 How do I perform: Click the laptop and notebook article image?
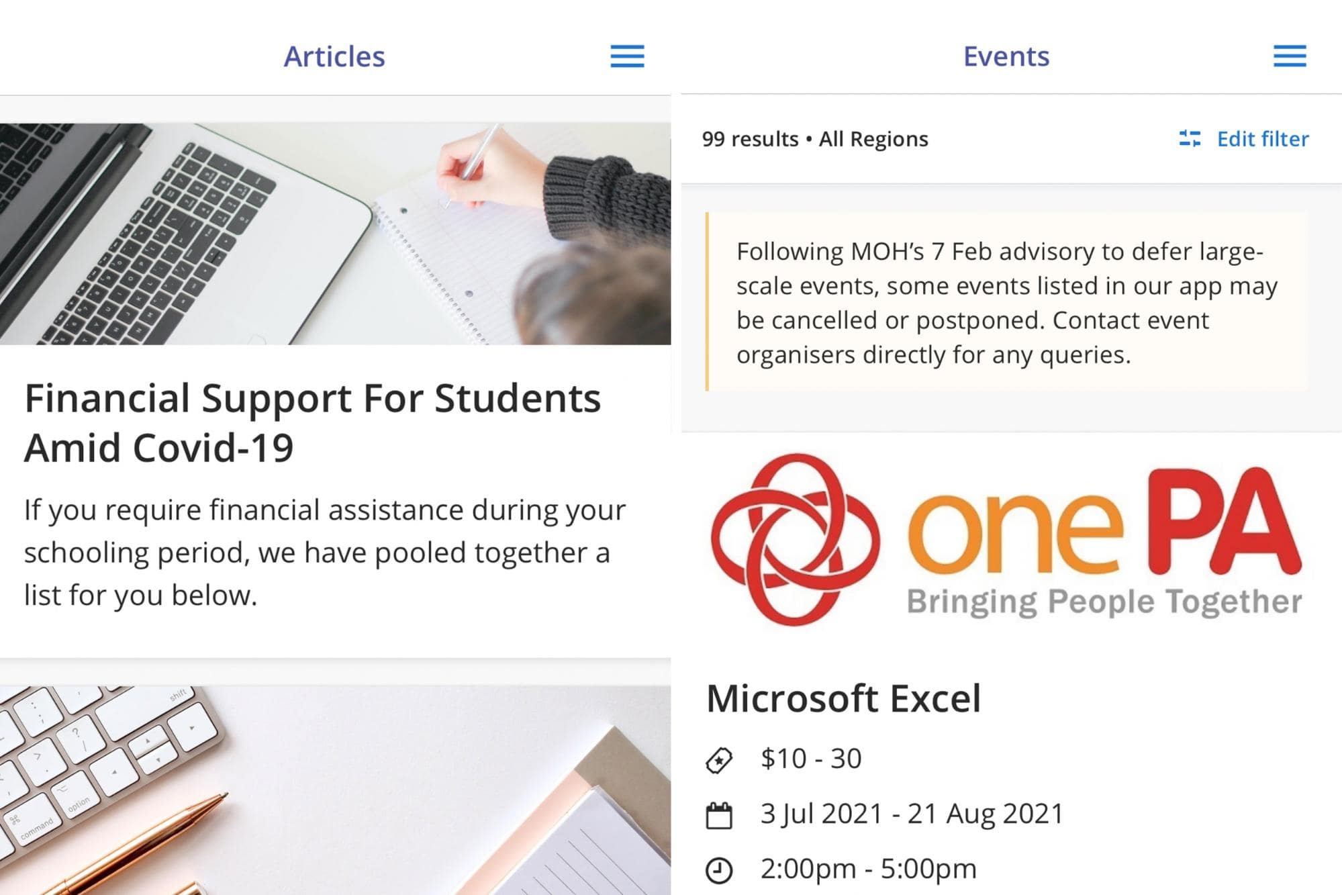[x=335, y=234]
